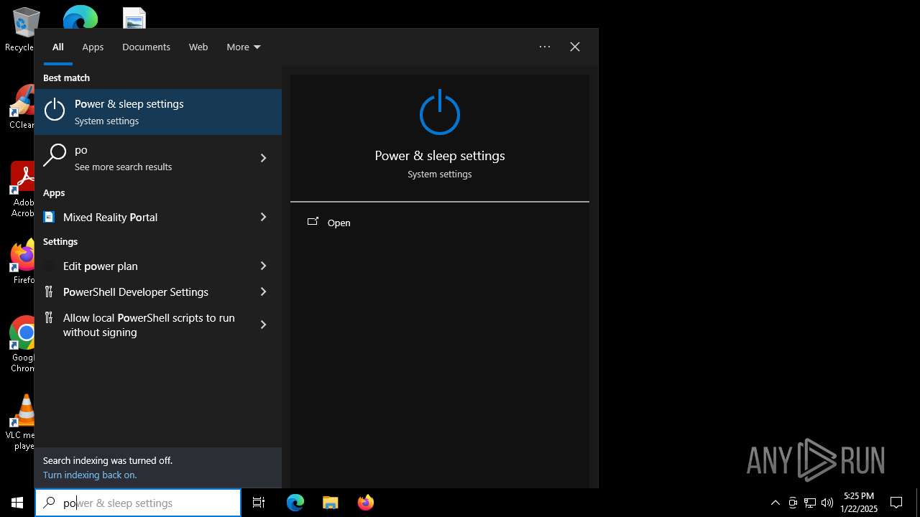Open the notification center icon

896,503
